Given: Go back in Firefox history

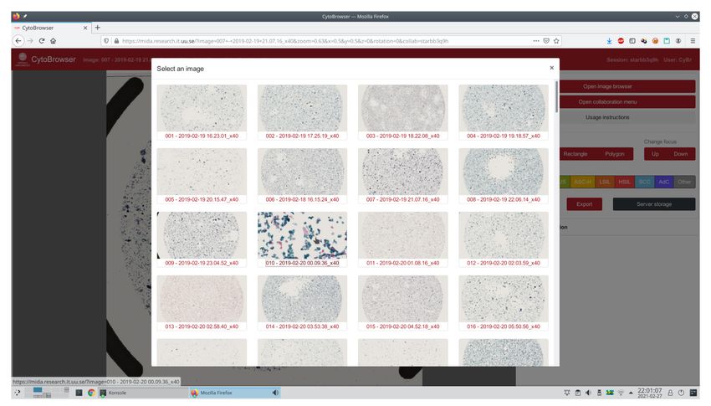Looking at the screenshot, I should [x=18, y=41].
